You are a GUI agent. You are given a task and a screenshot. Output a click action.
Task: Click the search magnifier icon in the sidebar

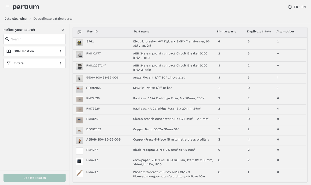coord(8,39)
